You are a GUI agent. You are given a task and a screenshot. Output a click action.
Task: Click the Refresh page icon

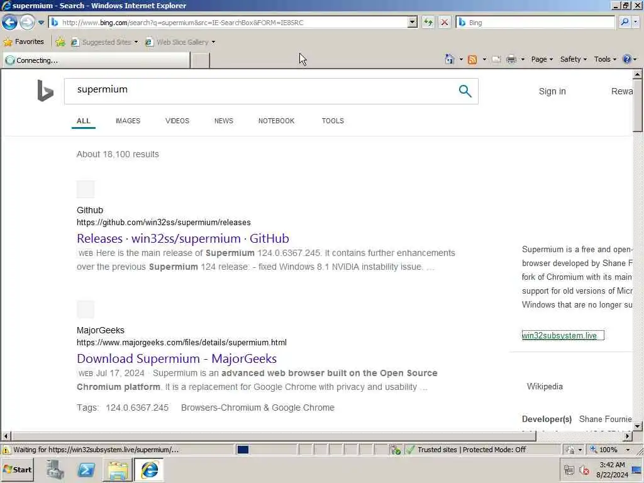point(428,22)
